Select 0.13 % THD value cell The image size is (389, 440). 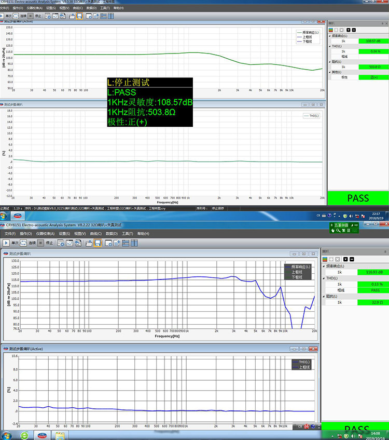(373, 284)
